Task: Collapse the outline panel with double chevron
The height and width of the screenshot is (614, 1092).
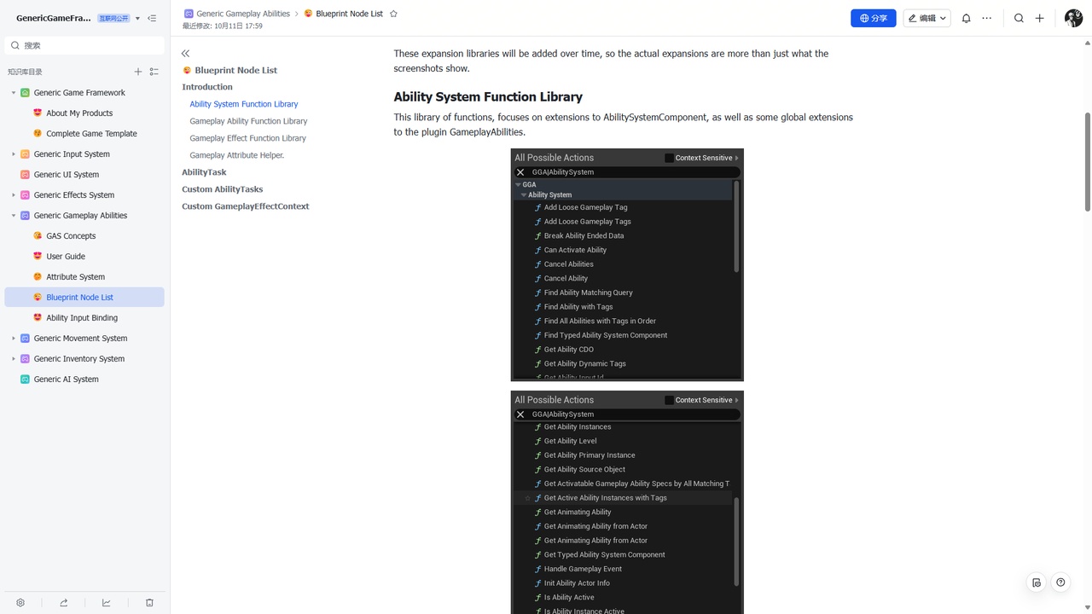Action: 186,54
